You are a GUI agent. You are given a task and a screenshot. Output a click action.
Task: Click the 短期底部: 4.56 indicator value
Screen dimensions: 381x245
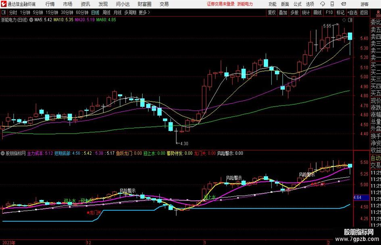click(x=67, y=153)
